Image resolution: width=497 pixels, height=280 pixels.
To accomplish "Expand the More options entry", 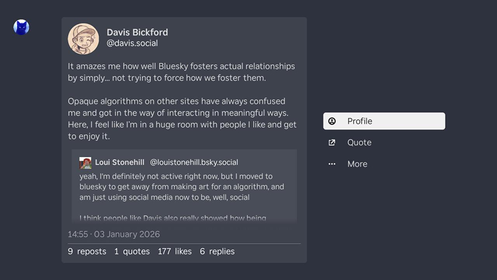I will coord(357,164).
